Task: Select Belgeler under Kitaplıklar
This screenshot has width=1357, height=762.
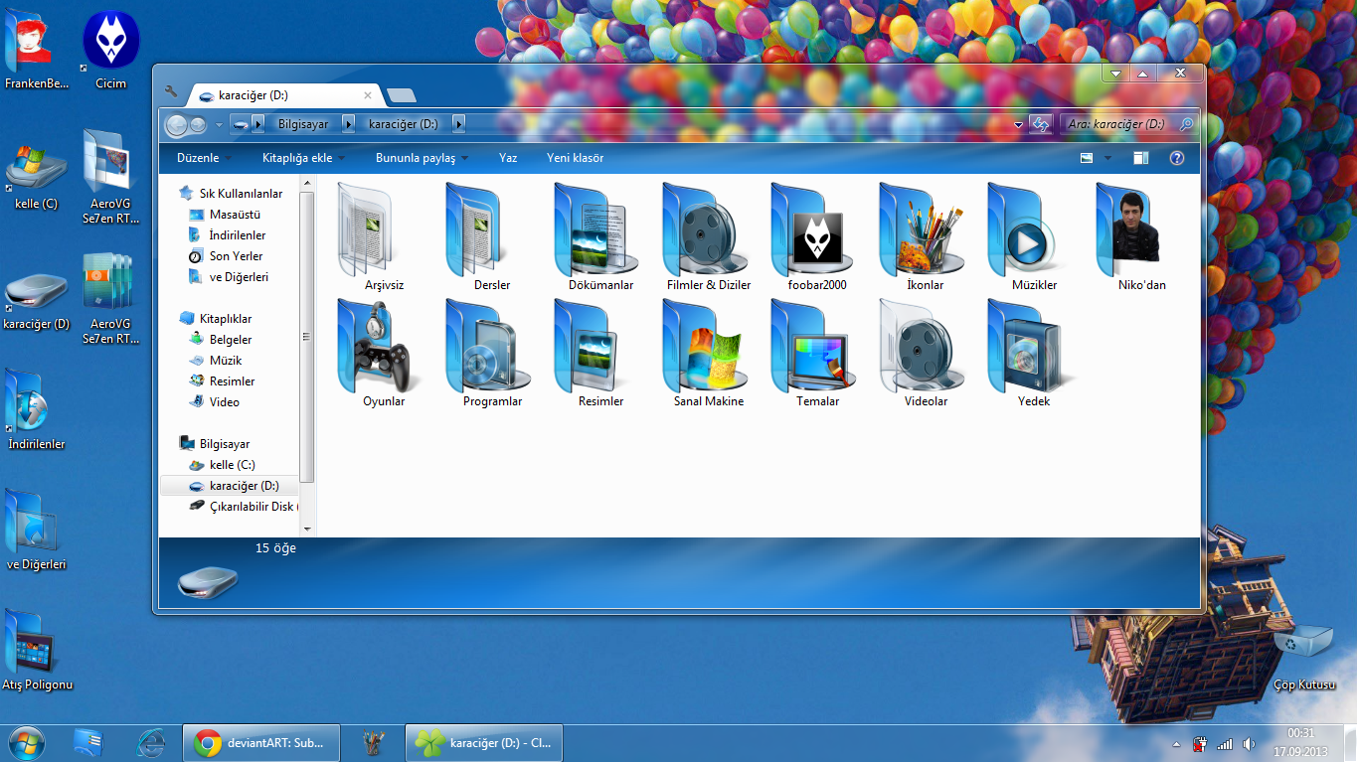Action: (x=230, y=340)
